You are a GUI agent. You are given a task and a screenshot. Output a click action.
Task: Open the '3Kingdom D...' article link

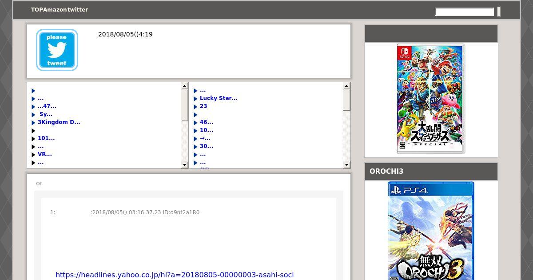pos(59,122)
